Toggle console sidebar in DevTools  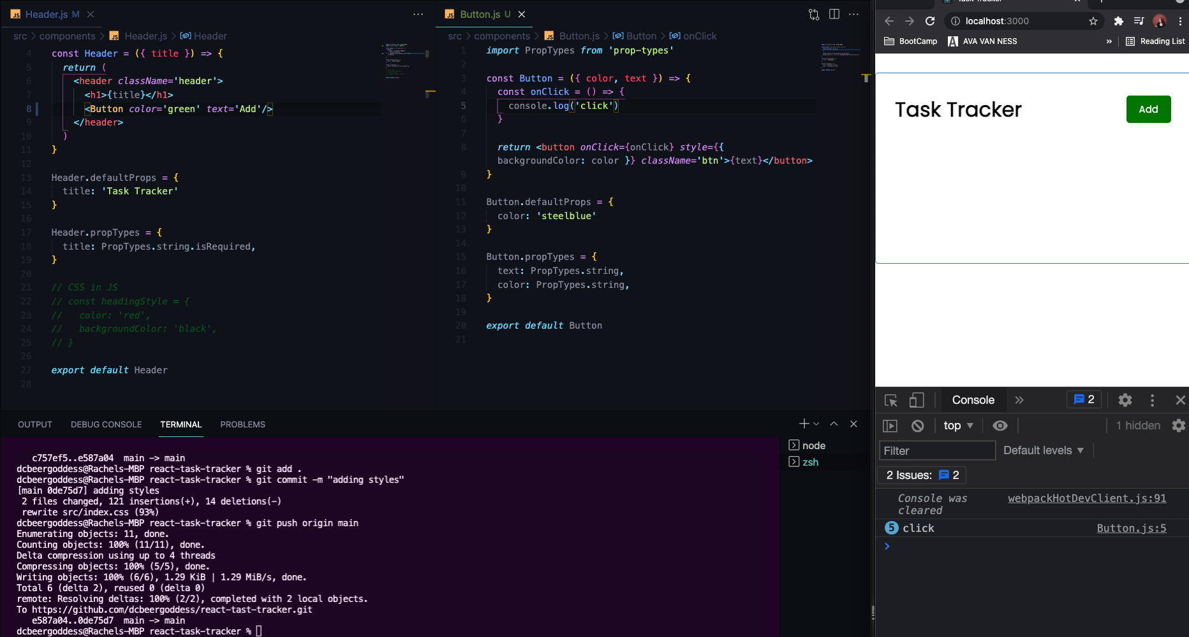click(x=890, y=426)
